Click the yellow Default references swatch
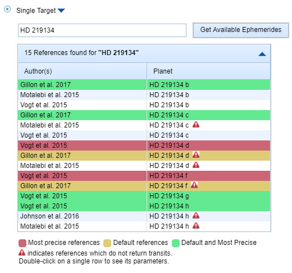Screen dimensions: 292x273 (x=107, y=243)
